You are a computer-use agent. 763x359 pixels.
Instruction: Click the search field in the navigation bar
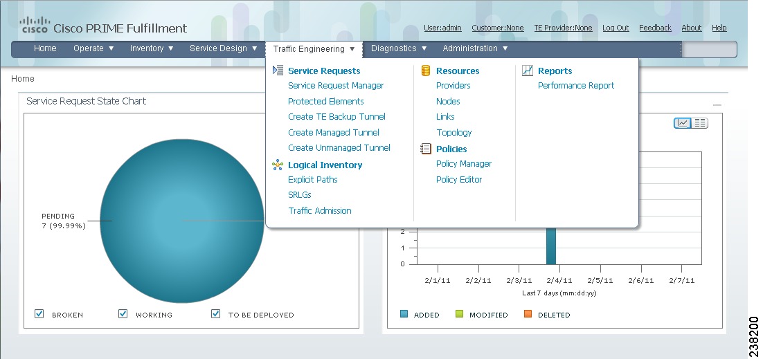coord(709,49)
